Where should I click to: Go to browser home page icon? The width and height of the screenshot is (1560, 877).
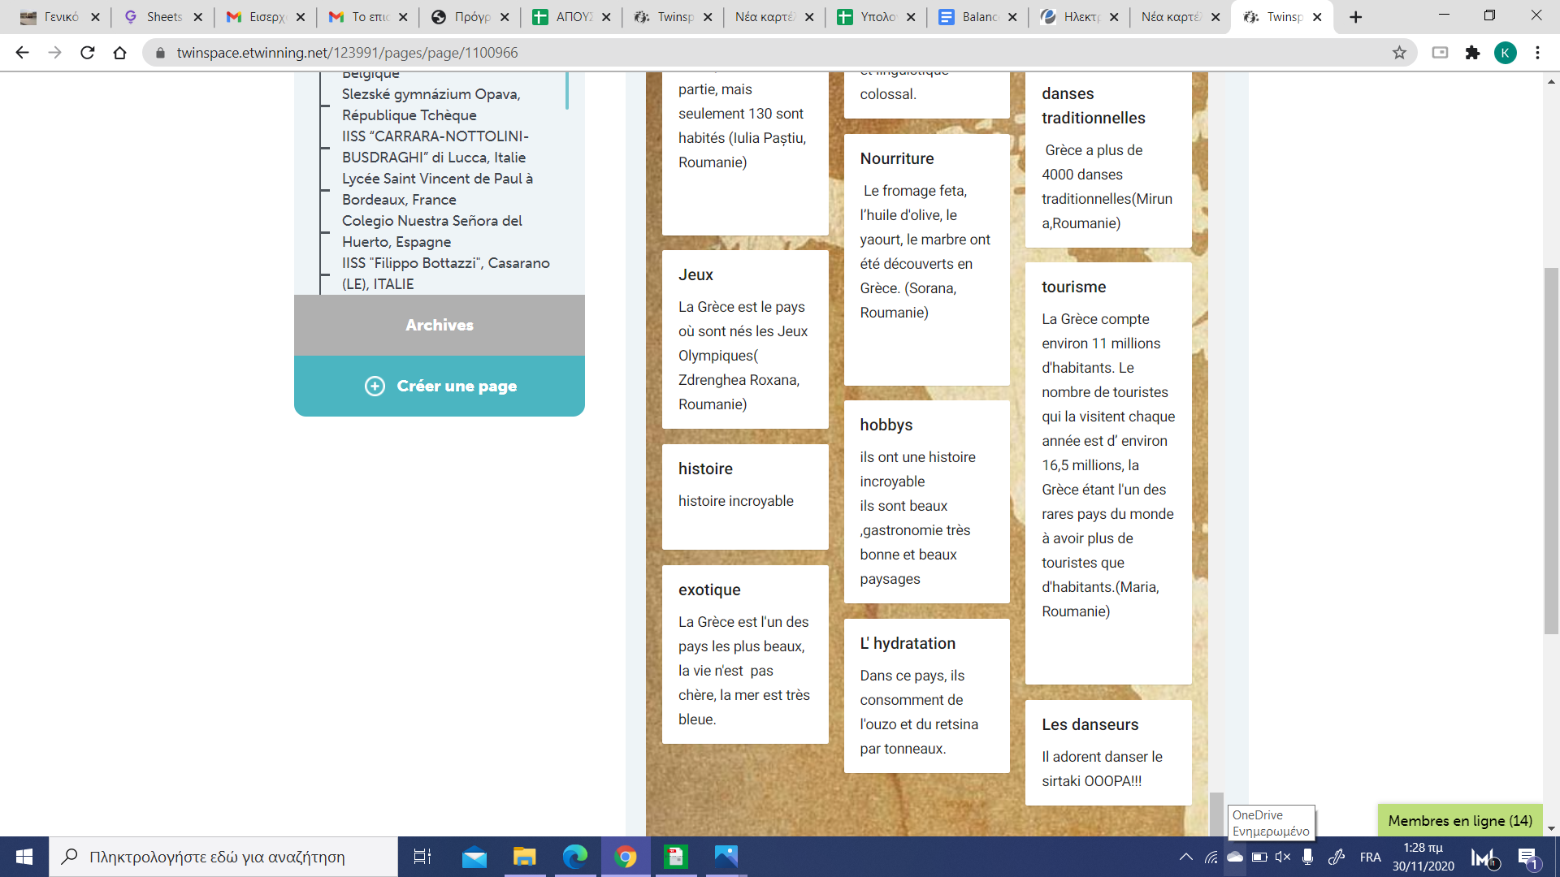[x=119, y=53]
